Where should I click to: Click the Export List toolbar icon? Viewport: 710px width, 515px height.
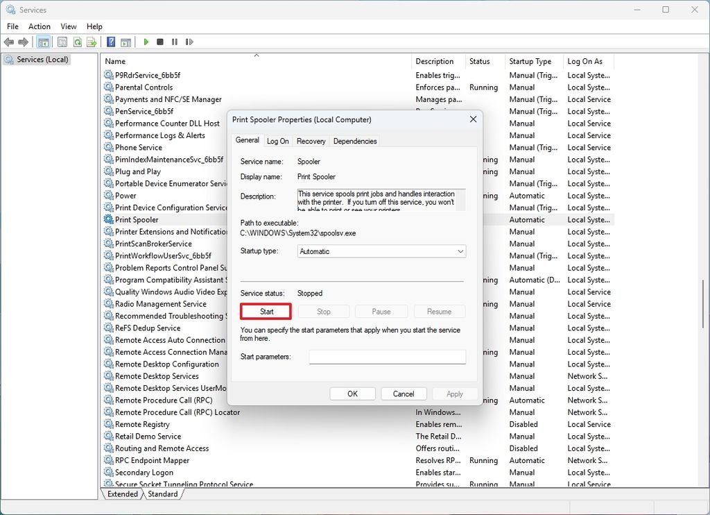coord(91,42)
